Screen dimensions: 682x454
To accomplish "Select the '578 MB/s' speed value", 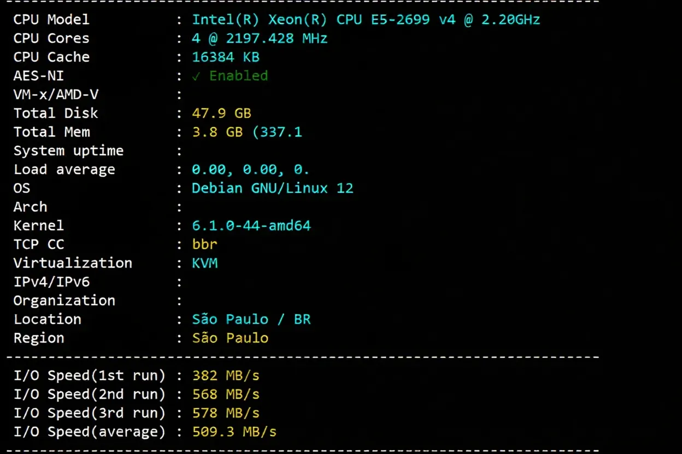I will 226,413.
